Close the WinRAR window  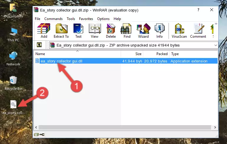coord(212,10)
